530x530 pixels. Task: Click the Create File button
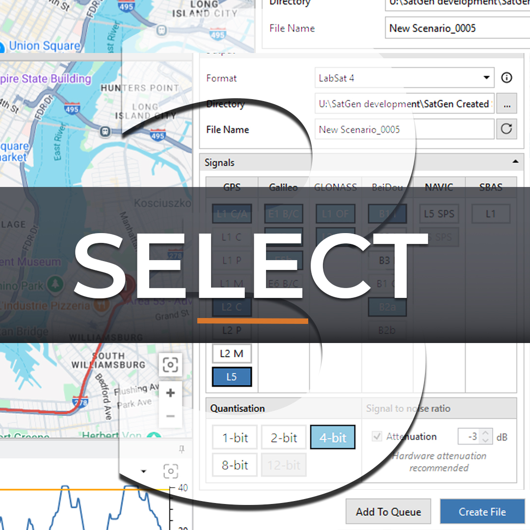pos(482,512)
